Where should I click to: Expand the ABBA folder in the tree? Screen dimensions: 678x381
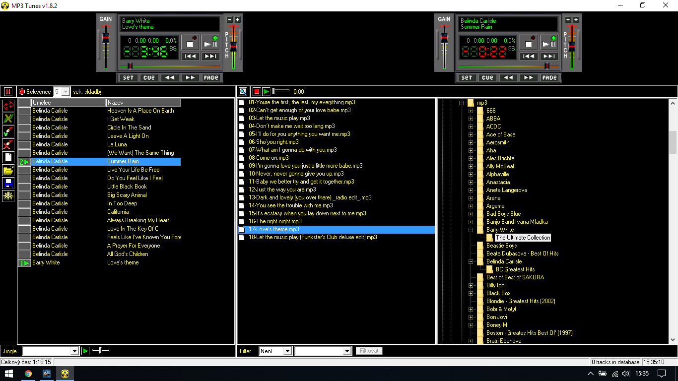(471, 119)
